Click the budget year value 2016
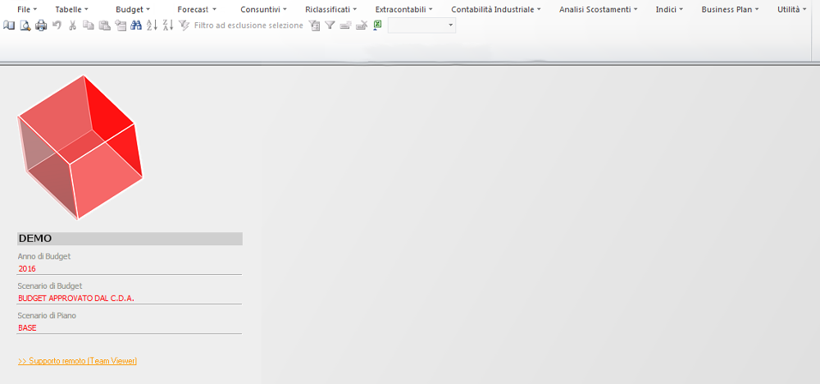 27,269
